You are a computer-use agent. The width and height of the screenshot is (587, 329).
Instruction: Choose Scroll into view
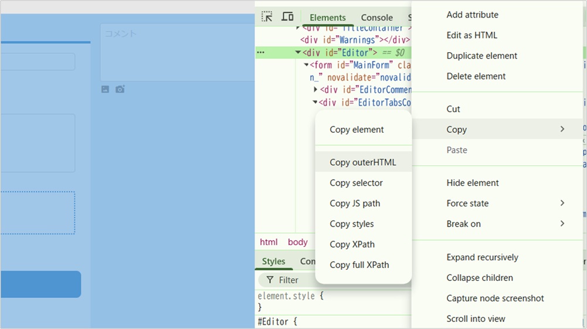point(476,319)
